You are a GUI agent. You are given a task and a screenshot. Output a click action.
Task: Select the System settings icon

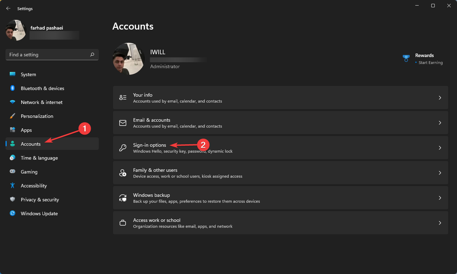(x=12, y=74)
